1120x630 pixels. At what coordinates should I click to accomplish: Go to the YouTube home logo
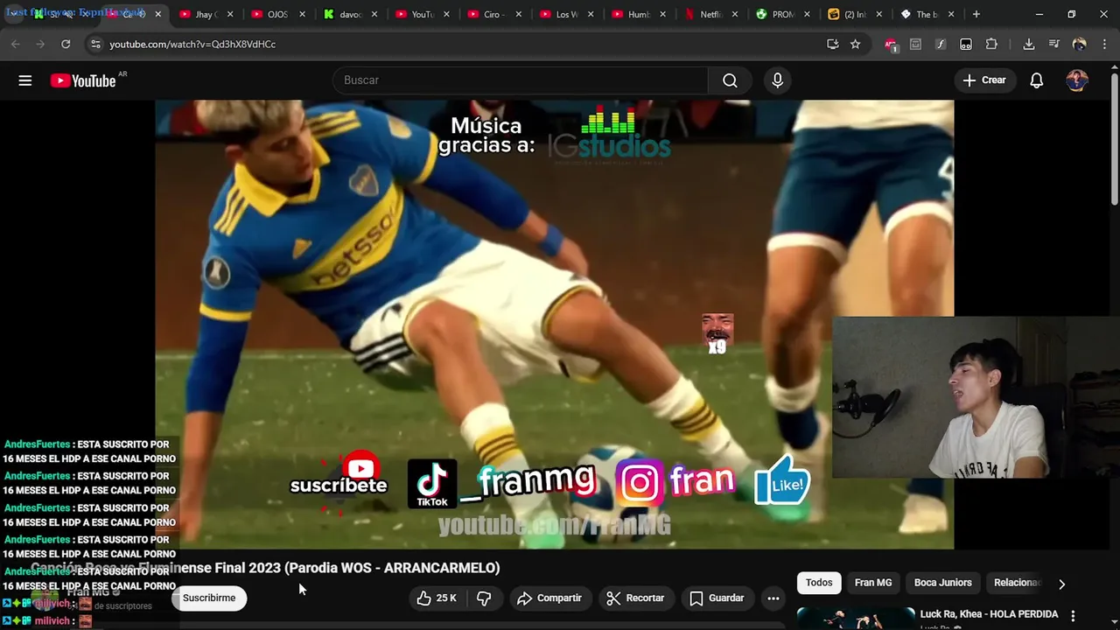point(83,80)
